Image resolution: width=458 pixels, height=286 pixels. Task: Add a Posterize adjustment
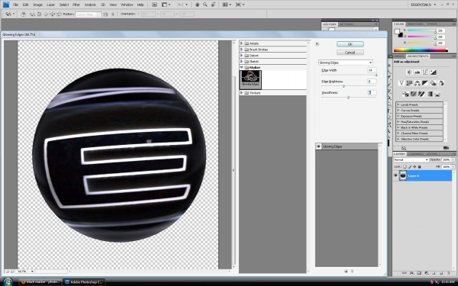[413, 94]
